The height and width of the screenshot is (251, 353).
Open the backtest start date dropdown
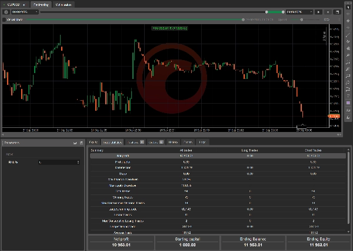tap(25, 12)
